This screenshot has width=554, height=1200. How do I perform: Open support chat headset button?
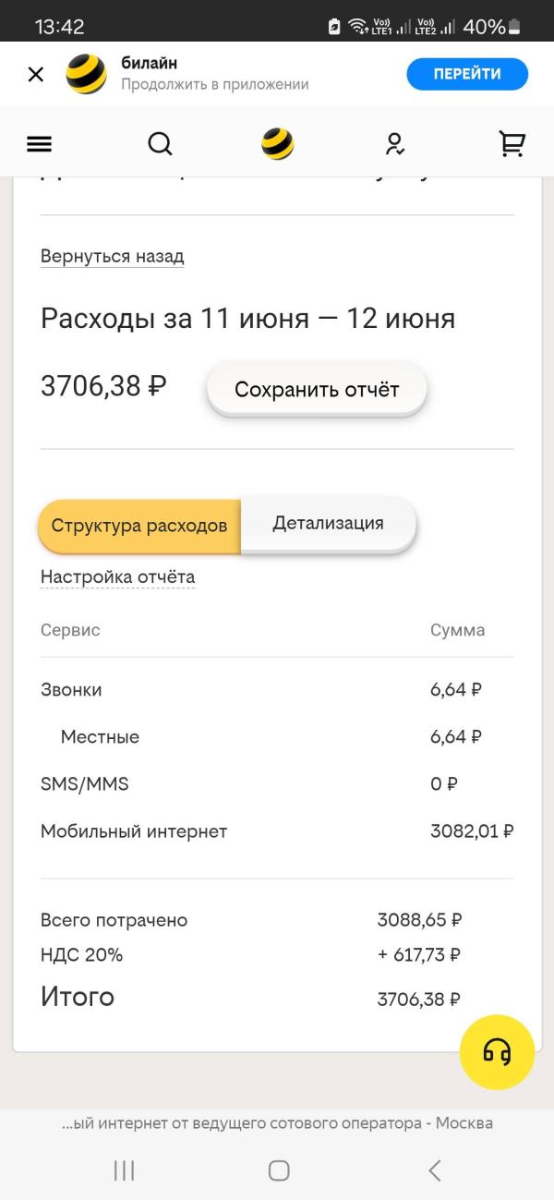click(497, 1052)
